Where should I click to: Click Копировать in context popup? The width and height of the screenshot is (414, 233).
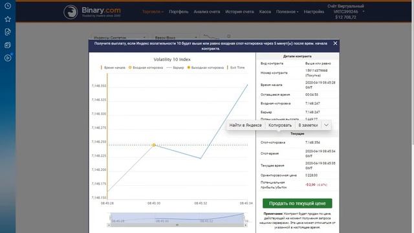[280, 125]
